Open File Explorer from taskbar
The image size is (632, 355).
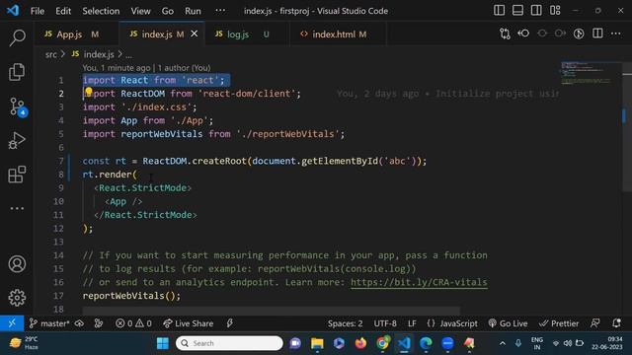click(x=317, y=343)
